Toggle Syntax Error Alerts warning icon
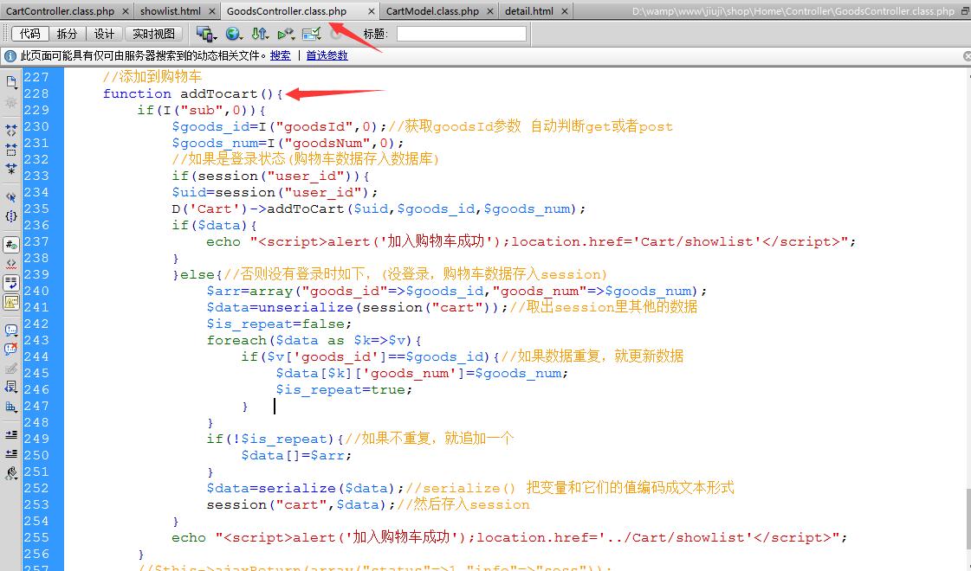971x571 pixels. (x=11, y=302)
